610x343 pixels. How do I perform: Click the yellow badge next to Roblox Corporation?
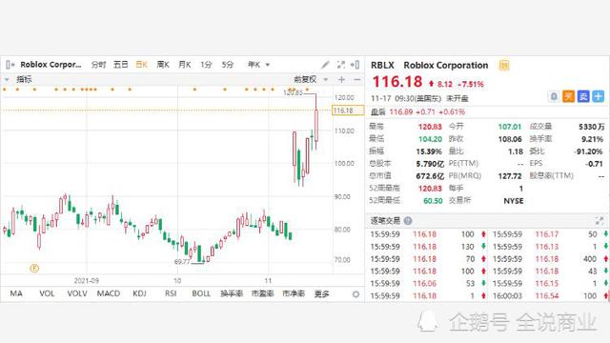(504, 66)
